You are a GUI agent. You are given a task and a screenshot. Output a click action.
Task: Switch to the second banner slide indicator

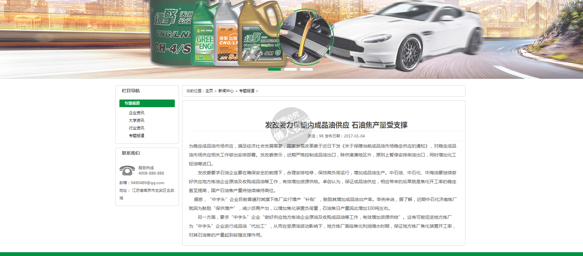coord(290,69)
